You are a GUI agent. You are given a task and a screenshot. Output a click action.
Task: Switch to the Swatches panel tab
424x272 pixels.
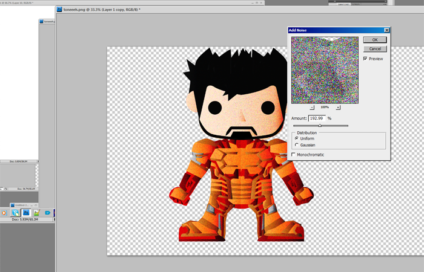click(343, 4)
